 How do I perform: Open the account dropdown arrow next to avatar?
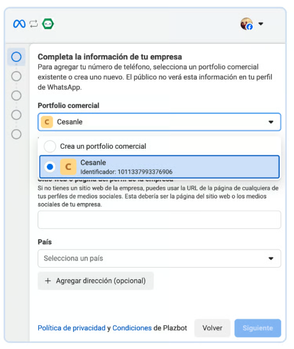(x=261, y=24)
